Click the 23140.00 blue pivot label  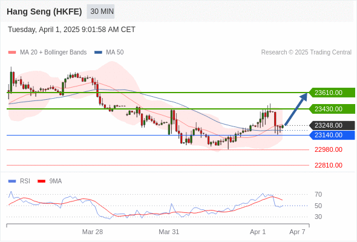[x=332, y=136]
